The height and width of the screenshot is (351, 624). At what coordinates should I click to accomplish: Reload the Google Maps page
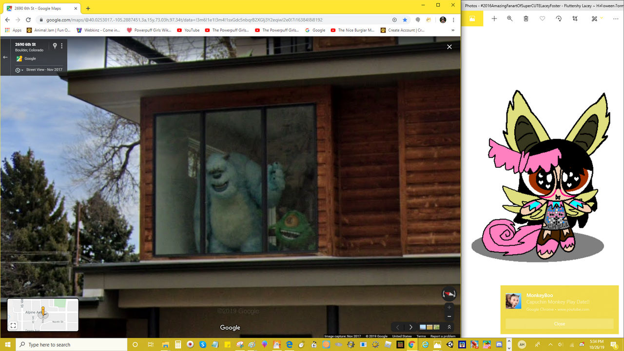tap(28, 20)
